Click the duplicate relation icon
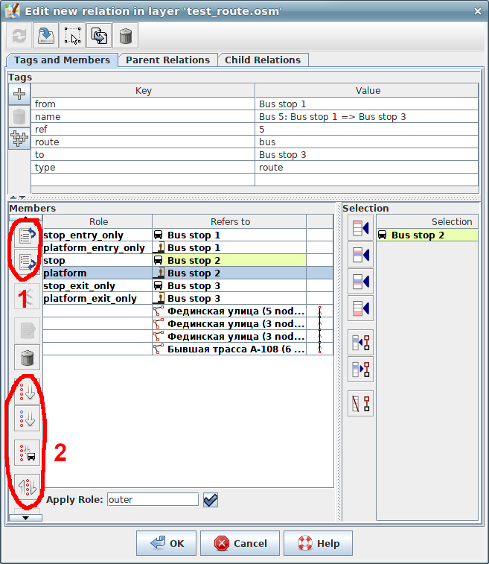The height and width of the screenshot is (564, 489). click(x=99, y=35)
